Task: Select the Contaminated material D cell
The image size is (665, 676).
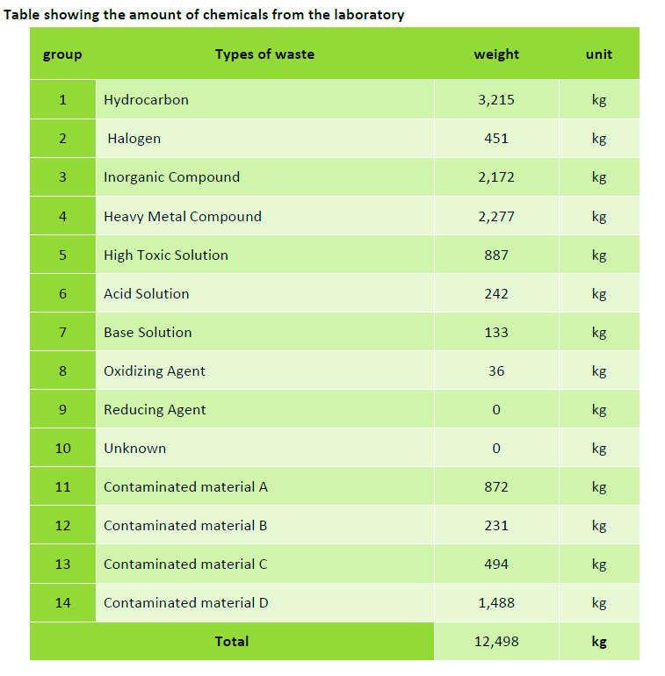Action: tap(186, 603)
